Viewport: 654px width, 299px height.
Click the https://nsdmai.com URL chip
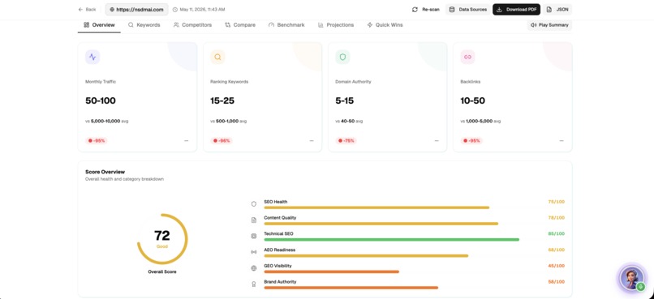coord(137,9)
